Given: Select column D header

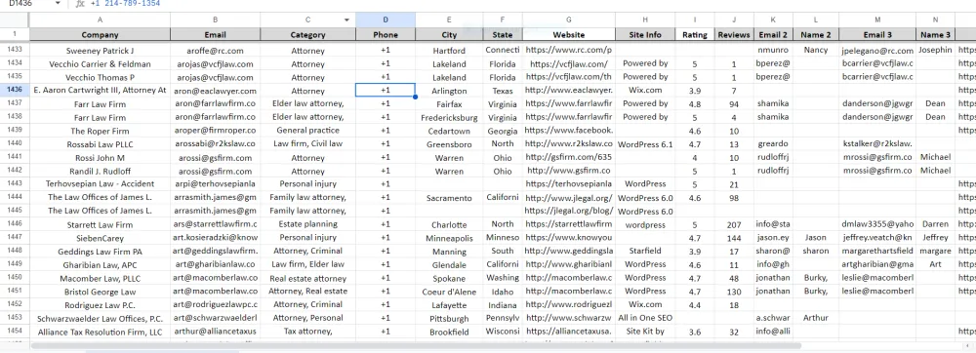Looking at the screenshot, I should (x=386, y=20).
